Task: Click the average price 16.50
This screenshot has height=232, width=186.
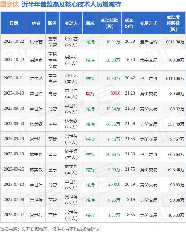Action: click(x=130, y=60)
